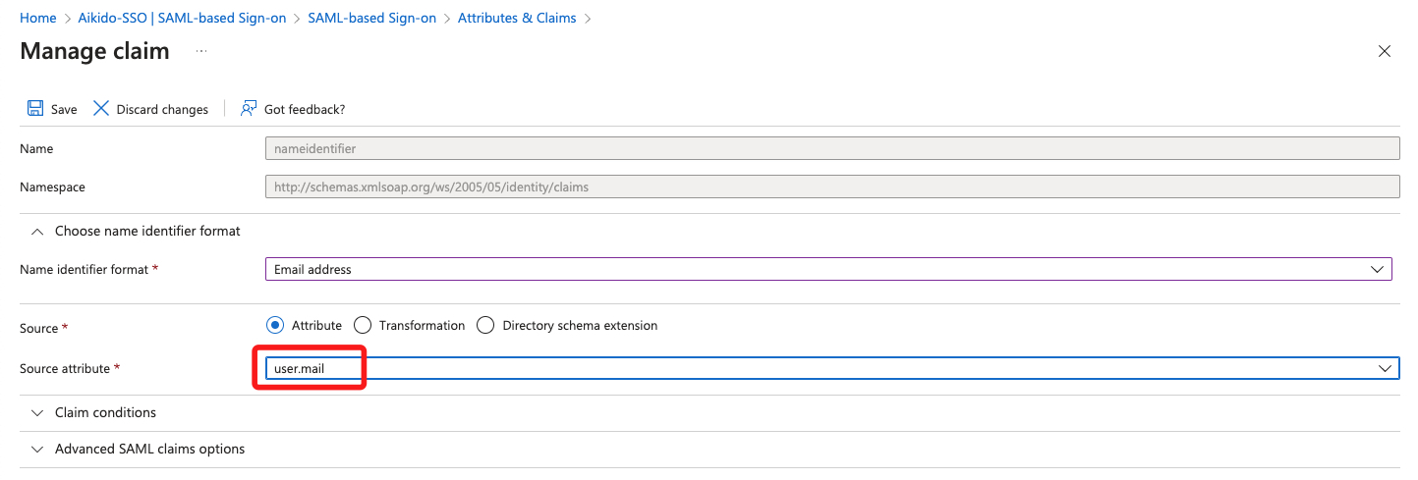This screenshot has width=1418, height=480.
Task: Click the Namespace field label
Action: point(52,187)
